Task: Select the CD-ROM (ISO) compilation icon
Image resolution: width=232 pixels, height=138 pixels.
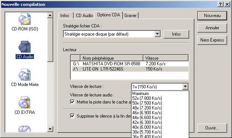Action: 25,19
